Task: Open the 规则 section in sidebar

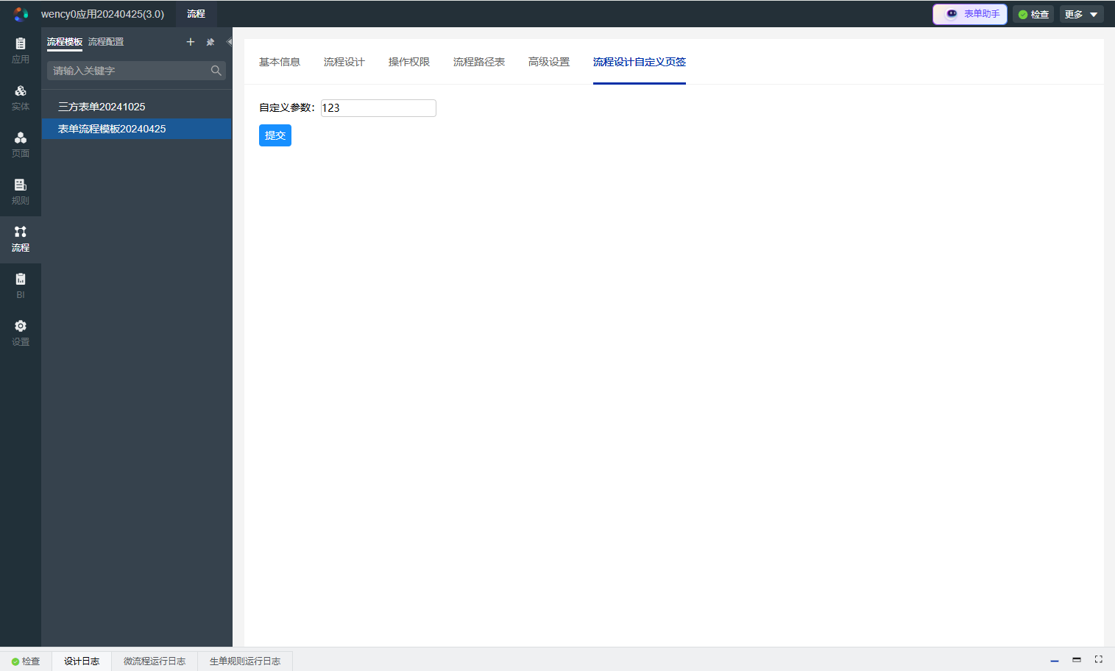Action: (x=21, y=192)
